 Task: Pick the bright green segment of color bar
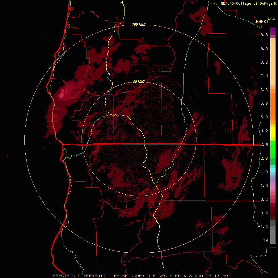click(x=273, y=149)
